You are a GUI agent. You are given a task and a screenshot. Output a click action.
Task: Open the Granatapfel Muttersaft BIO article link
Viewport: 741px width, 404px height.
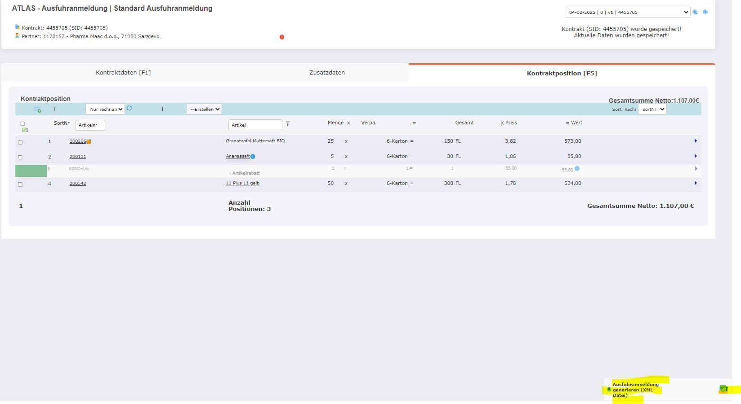(255, 141)
